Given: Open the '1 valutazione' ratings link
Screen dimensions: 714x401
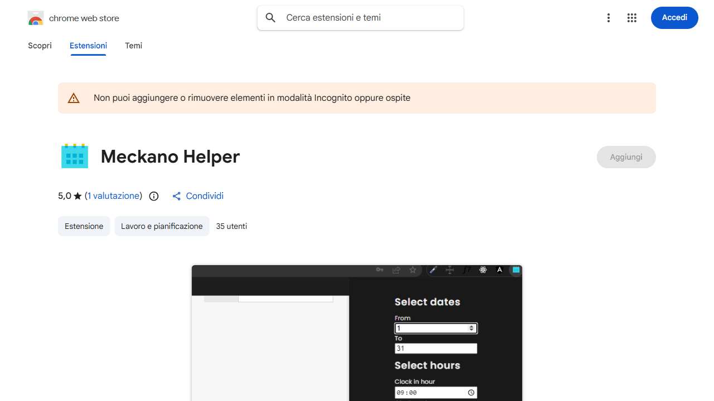Looking at the screenshot, I should tap(113, 195).
